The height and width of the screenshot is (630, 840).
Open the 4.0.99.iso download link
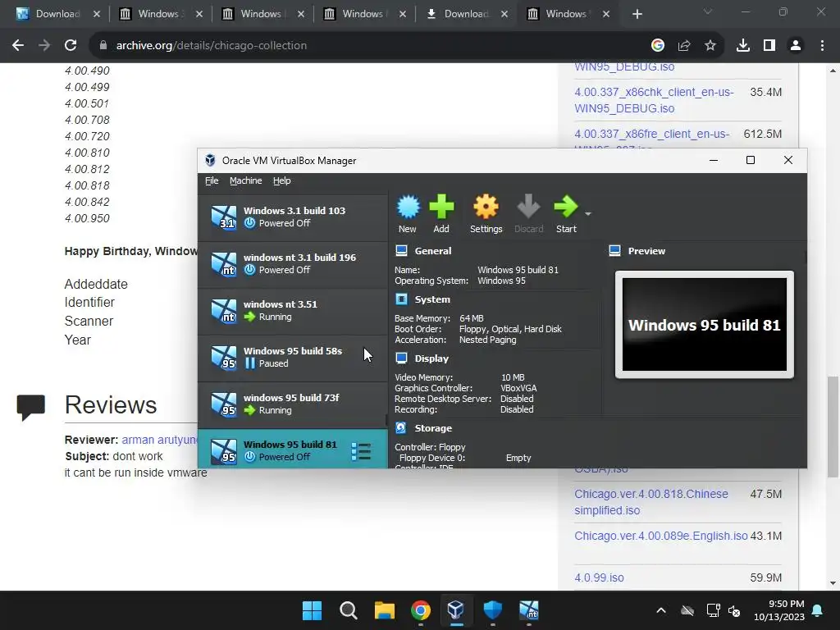pos(599,577)
